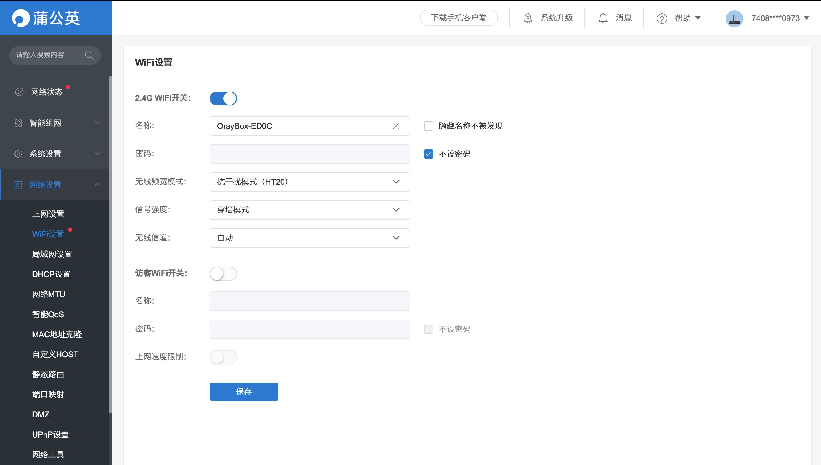Turn off the 2.4G WiFi开关 toggle
821x465 pixels.
coord(223,98)
